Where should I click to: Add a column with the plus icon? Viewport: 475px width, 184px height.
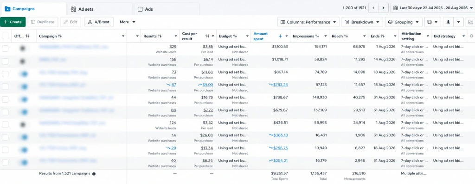click(471, 36)
